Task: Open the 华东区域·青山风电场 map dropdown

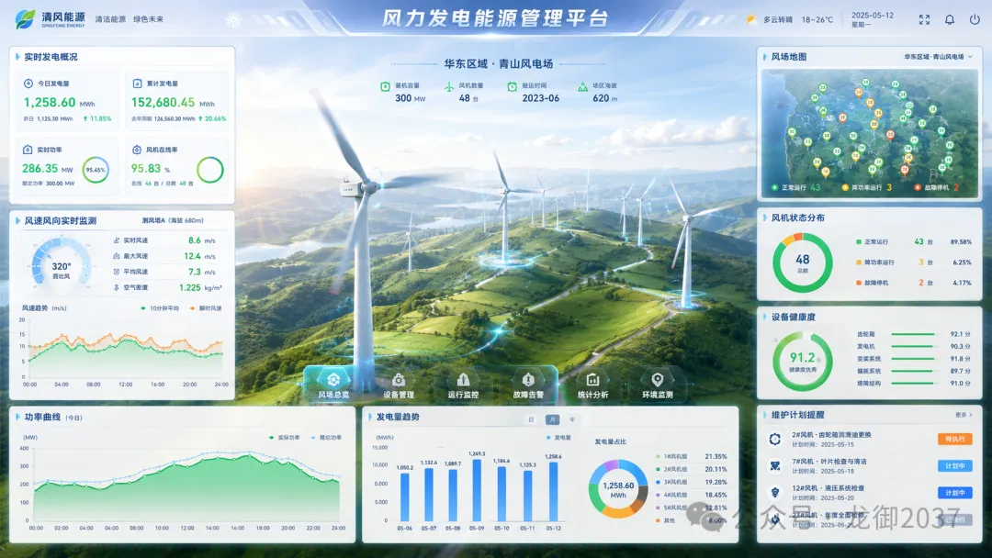Action: tap(938, 57)
